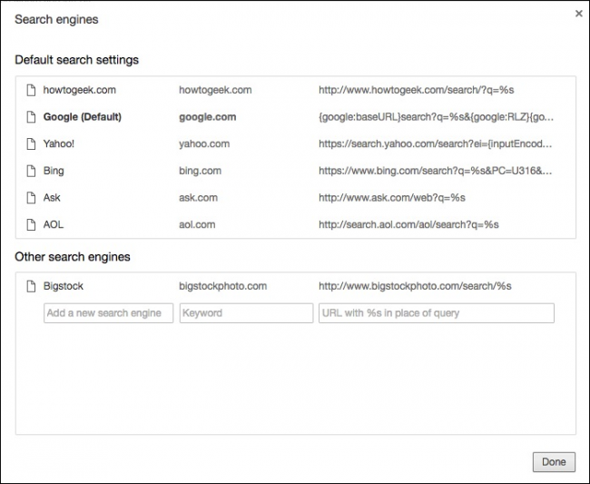This screenshot has width=590, height=484.
Task: Close the Search engines dialog with X
Action: [579, 14]
